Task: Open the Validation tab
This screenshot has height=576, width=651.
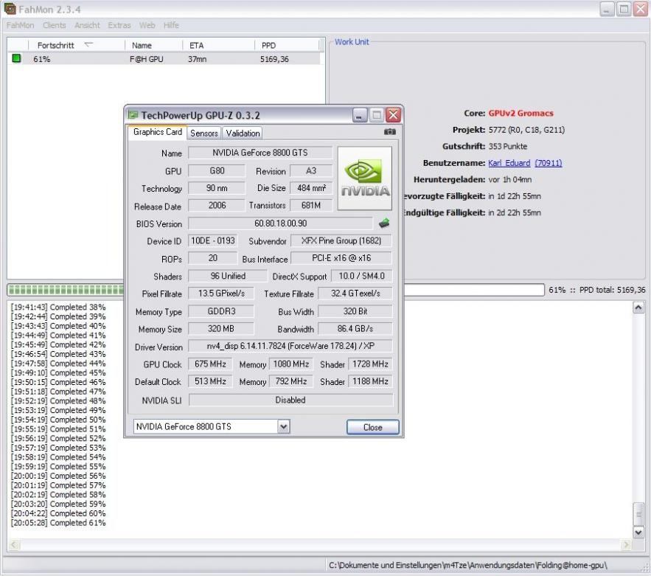Action: coord(243,133)
